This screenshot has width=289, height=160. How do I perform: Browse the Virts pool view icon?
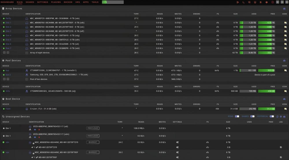(285, 91)
